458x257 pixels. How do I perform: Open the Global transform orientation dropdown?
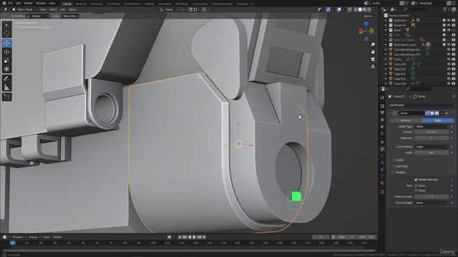pos(169,9)
